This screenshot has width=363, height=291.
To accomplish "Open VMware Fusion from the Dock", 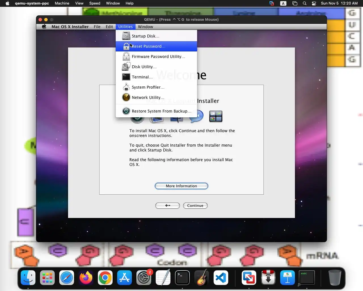I will [249, 277].
